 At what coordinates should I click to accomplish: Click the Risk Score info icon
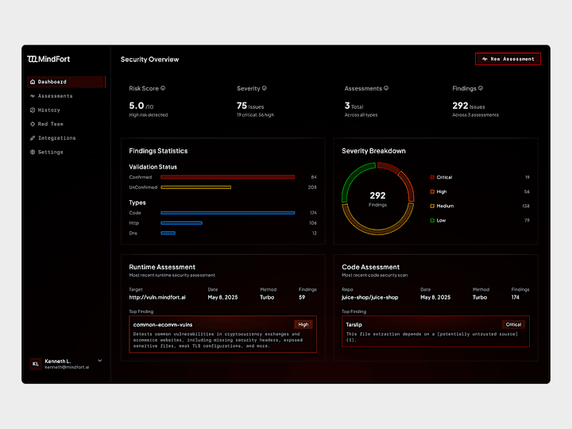coord(163,88)
